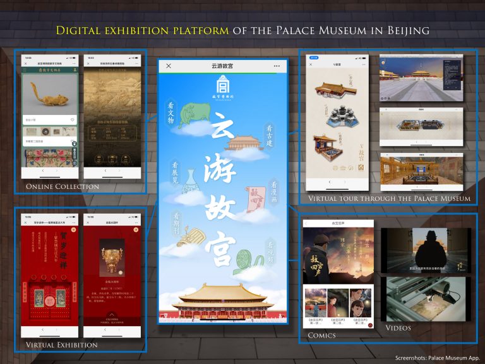This screenshot has height=364, width=485.
Task: Select the bottom courtyard building model in V故宫
Action: pyautogui.click(x=328, y=148)
